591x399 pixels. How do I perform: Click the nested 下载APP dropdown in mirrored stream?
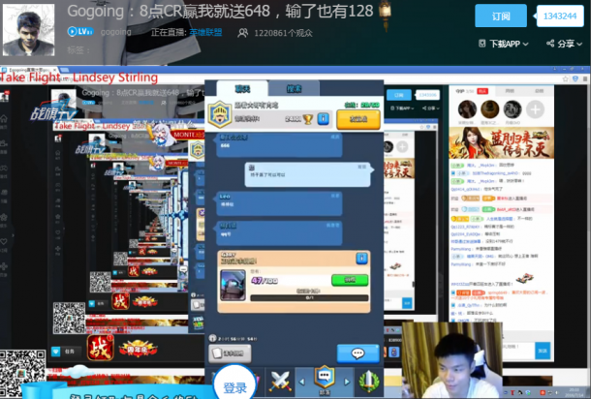click(403, 108)
